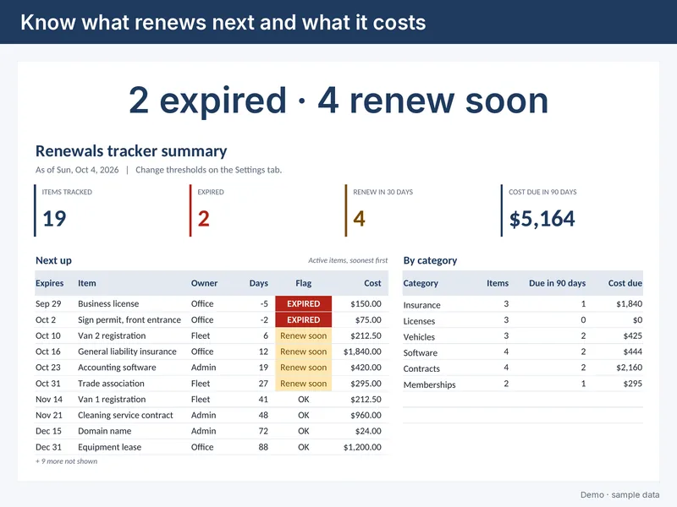Select the 'Insurance' category row
The image size is (677, 507).
pos(523,304)
